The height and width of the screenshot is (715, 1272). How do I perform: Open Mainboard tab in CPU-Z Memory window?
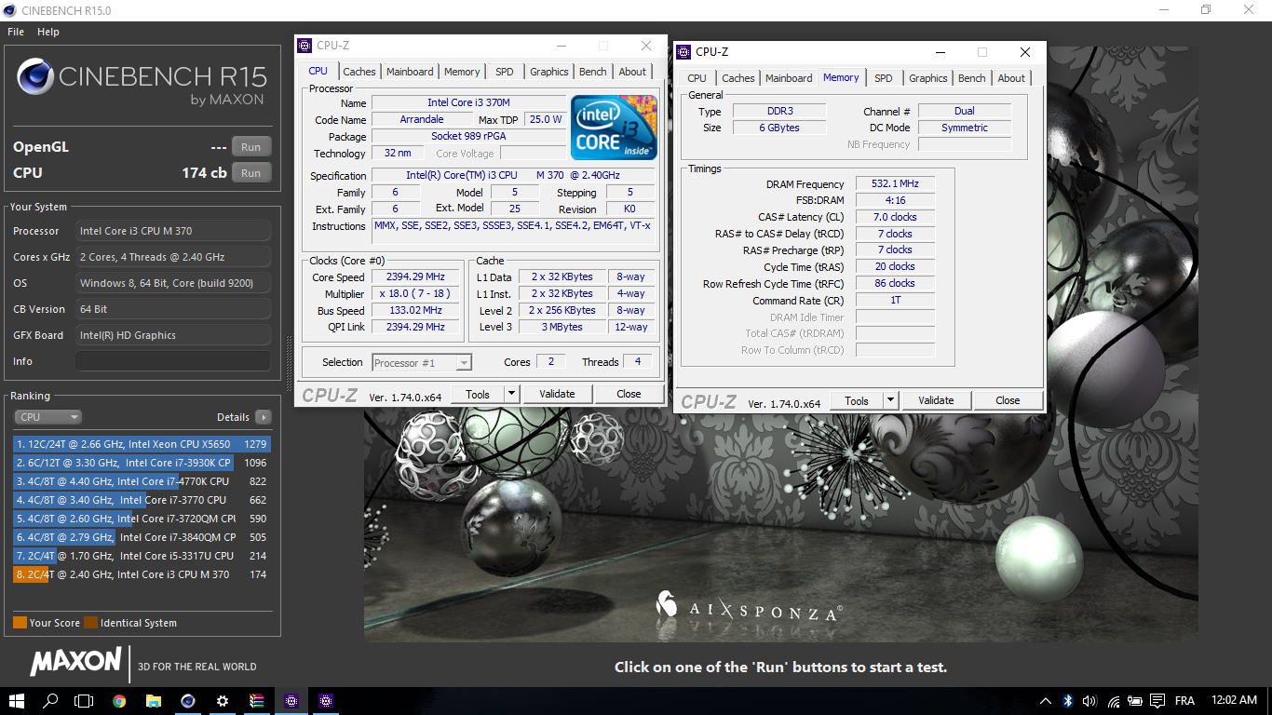[x=790, y=78]
